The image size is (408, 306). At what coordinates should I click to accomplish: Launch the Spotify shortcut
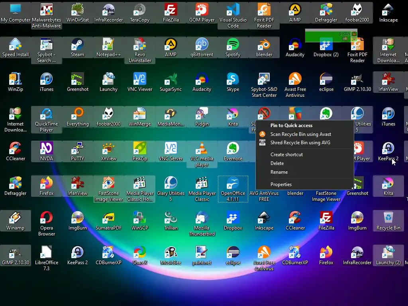coord(233,47)
